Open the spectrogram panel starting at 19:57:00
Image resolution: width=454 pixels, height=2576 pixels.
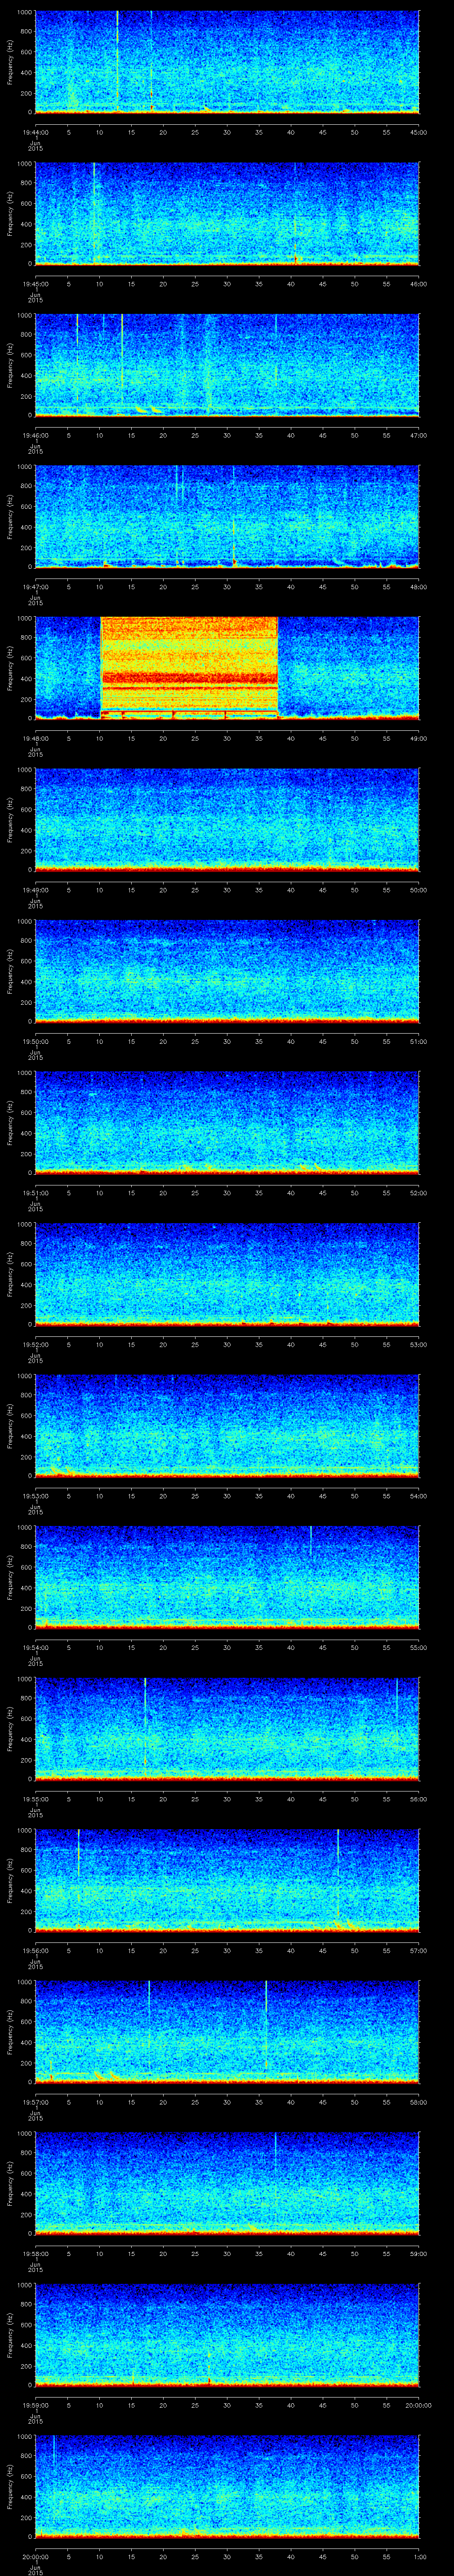[227, 2032]
